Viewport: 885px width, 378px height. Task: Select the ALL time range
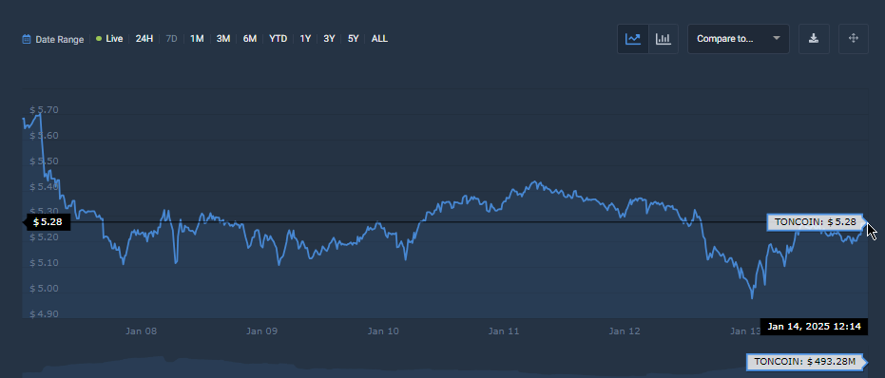pos(379,39)
